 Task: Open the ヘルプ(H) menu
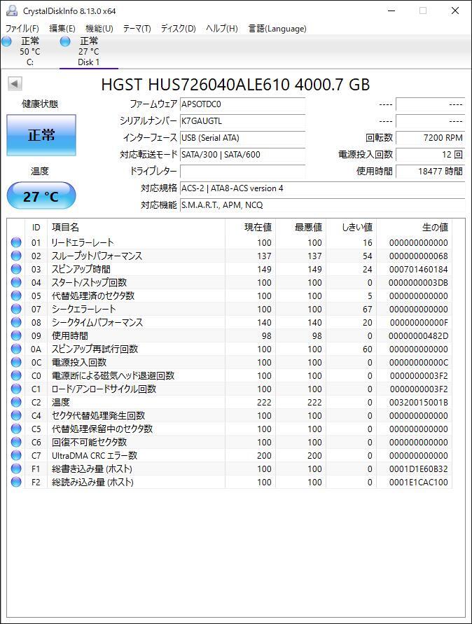tap(222, 28)
